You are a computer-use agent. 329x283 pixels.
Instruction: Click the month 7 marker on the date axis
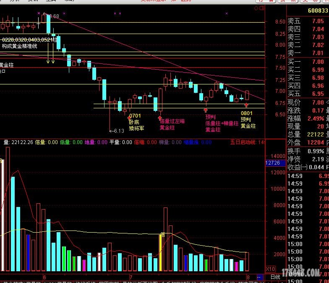tap(131, 277)
